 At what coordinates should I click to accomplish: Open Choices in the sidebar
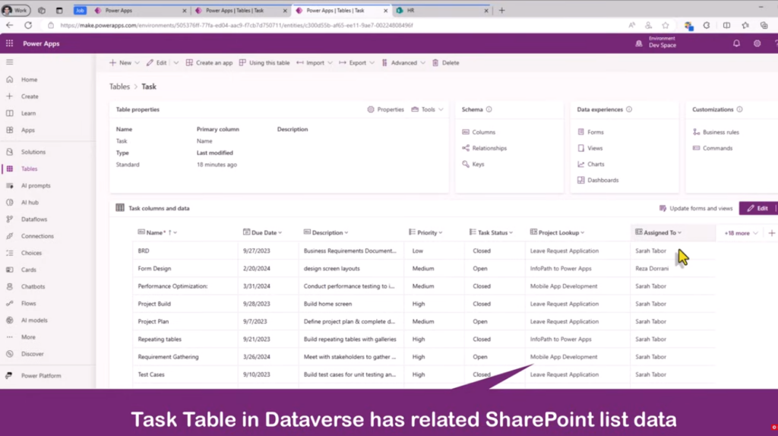(31, 253)
